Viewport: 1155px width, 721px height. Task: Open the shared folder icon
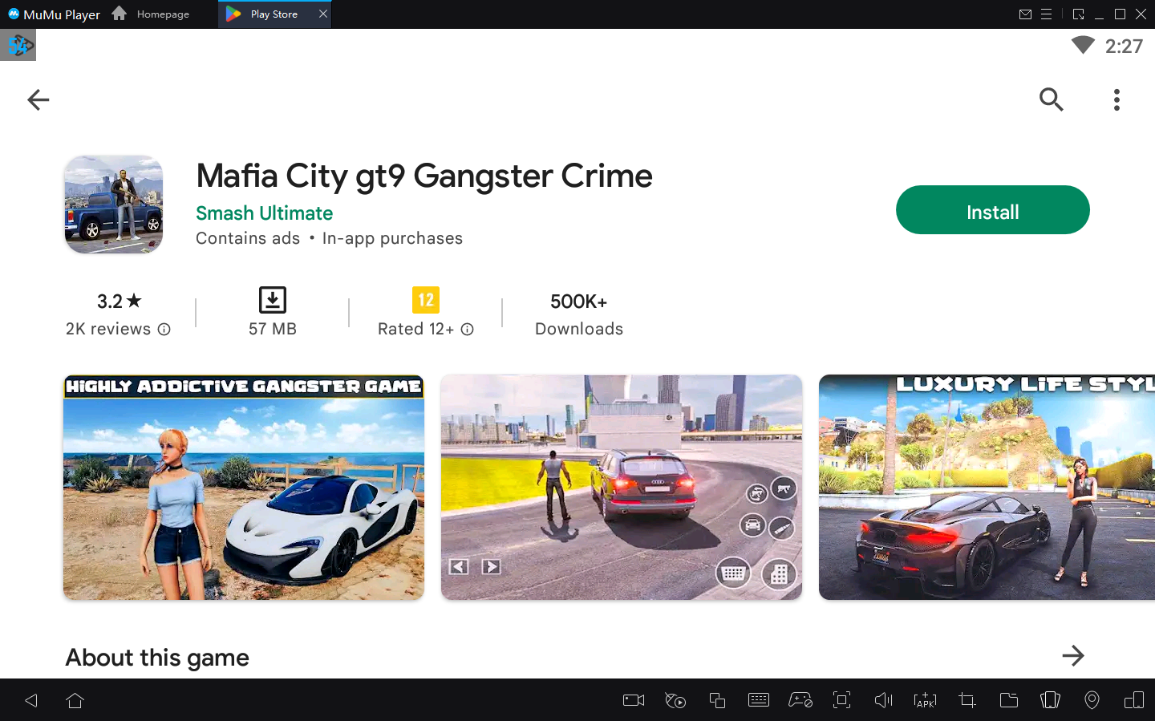(x=1008, y=700)
